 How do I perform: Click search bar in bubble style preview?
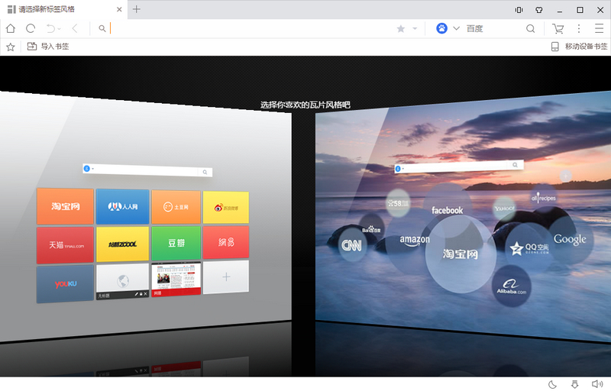click(x=459, y=166)
